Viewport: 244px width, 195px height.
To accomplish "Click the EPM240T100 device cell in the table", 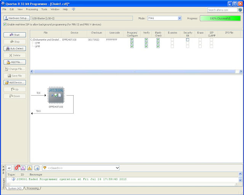I will pyautogui.click(x=69, y=40).
